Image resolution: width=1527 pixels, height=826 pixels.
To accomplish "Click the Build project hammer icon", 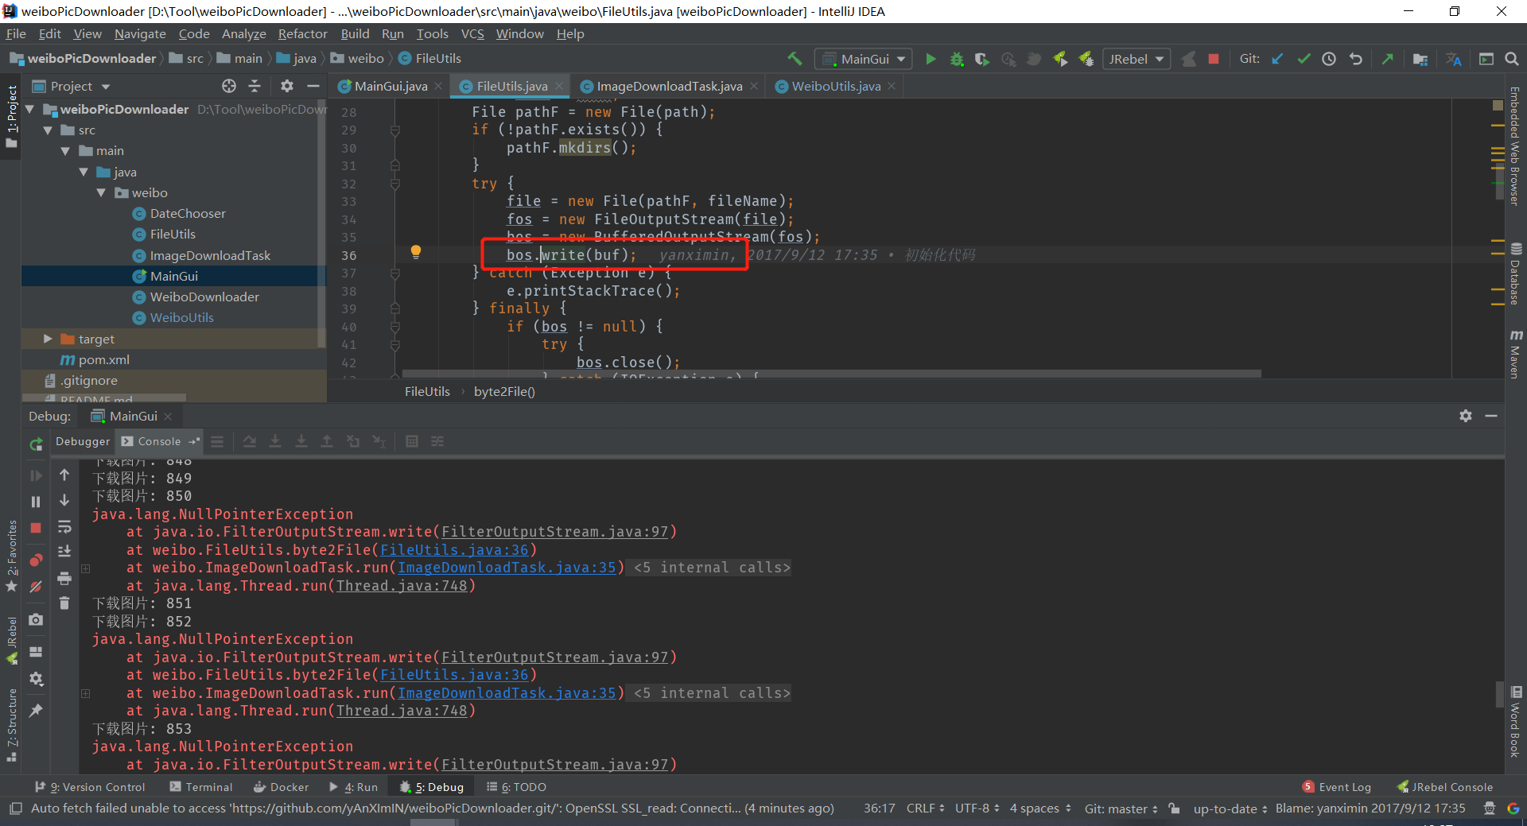I will click(795, 59).
